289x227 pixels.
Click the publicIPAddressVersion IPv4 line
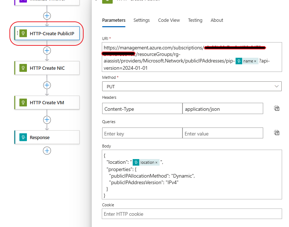pyautogui.click(x=144, y=183)
